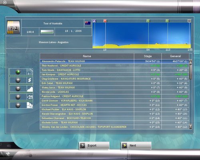Close the results screen with the X button

pyautogui.click(x=5, y=2)
